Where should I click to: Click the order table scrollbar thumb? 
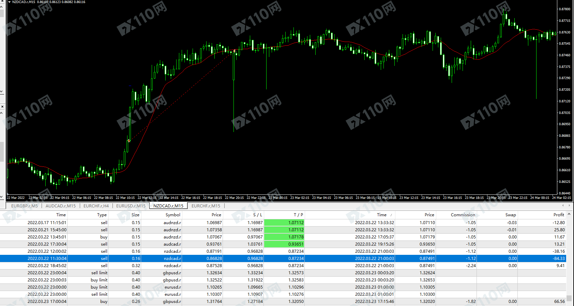[x=569, y=298]
